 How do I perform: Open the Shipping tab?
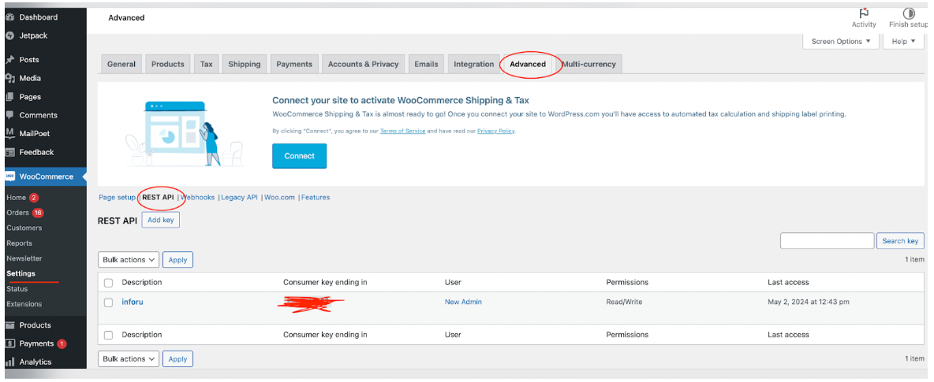[x=245, y=65]
